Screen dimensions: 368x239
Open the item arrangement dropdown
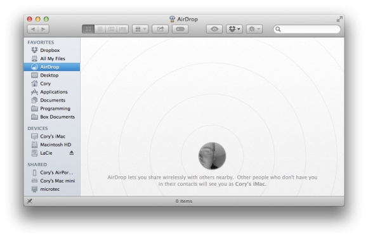click(140, 29)
